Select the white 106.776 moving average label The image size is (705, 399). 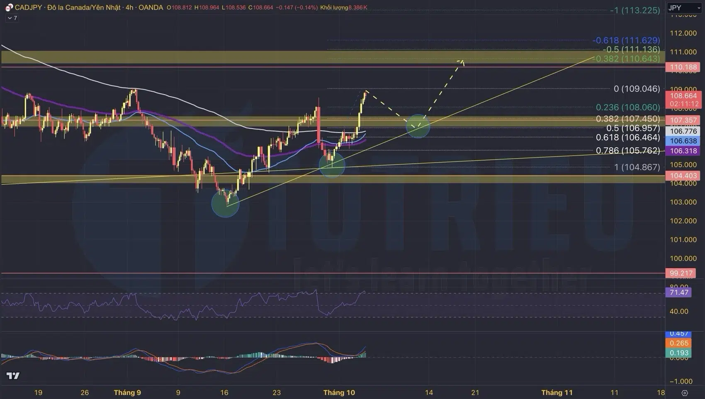coord(683,131)
